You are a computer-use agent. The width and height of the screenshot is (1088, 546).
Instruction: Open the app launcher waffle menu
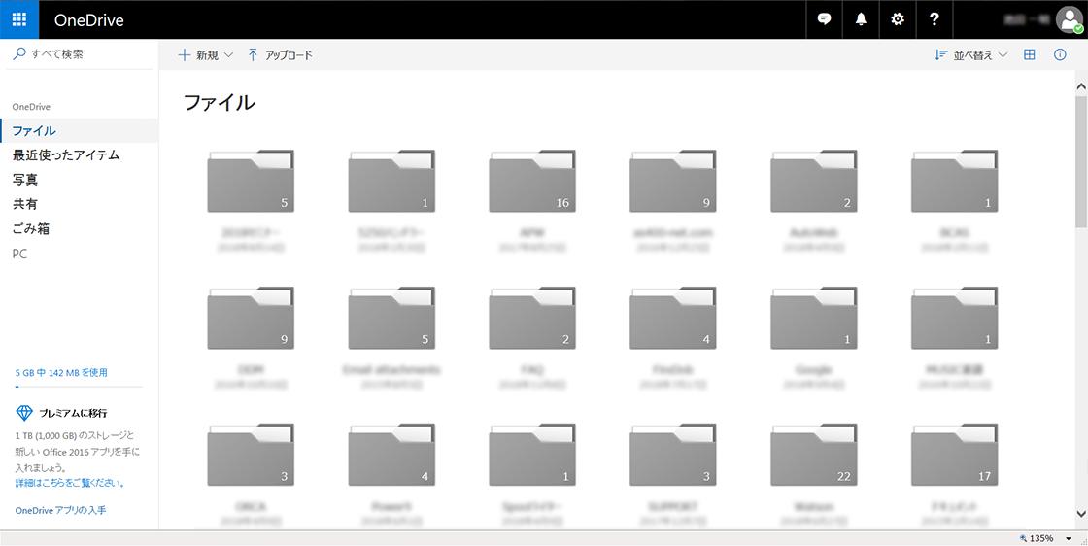click(x=19, y=19)
